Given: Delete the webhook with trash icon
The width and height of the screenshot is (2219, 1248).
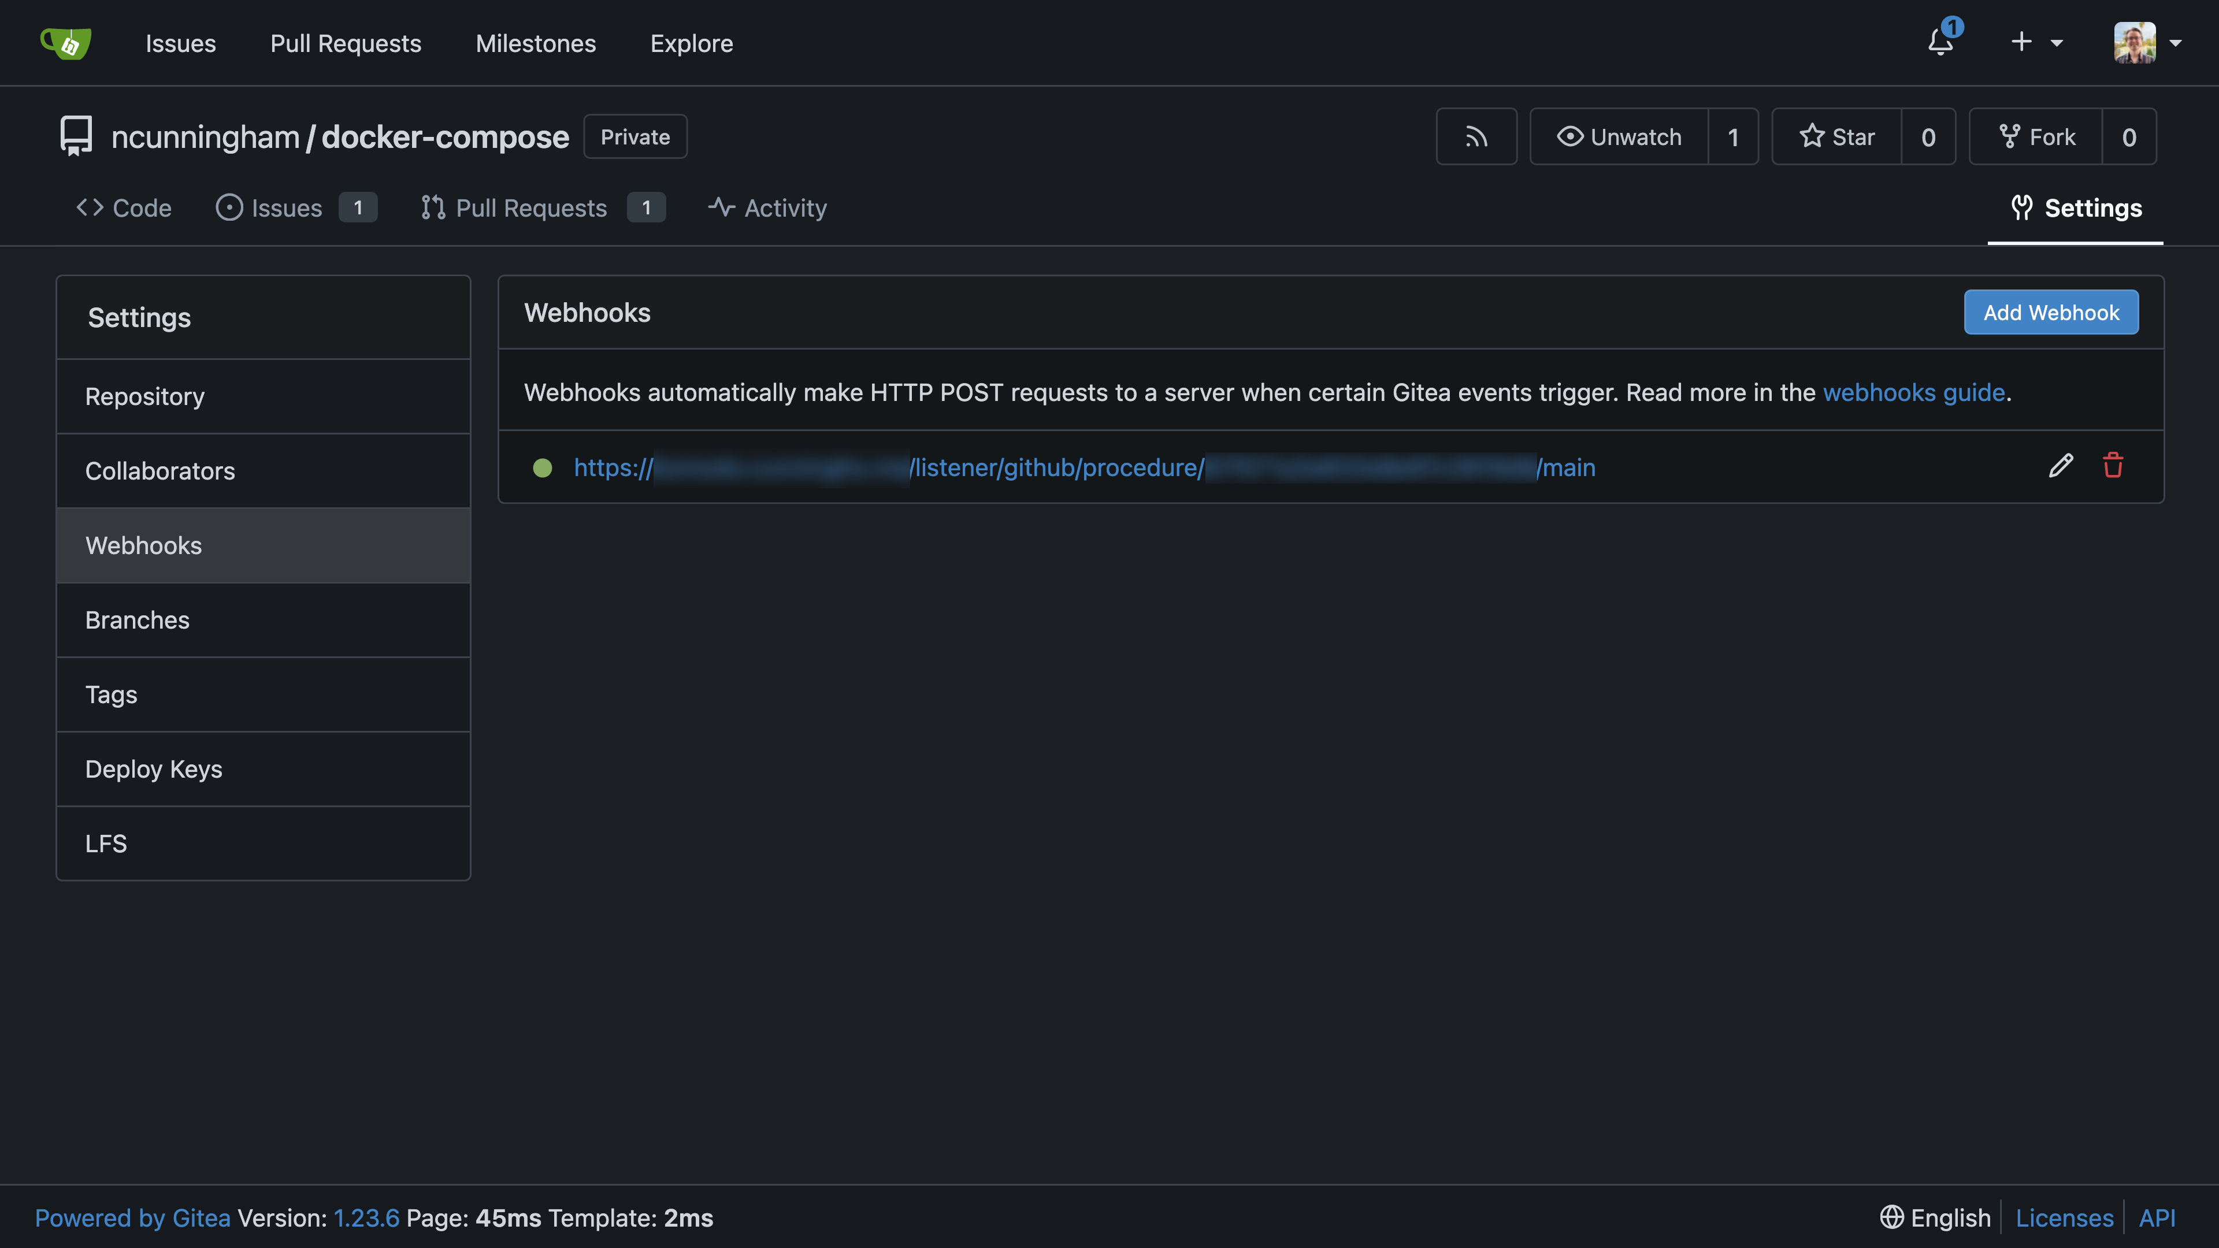Looking at the screenshot, I should click(x=2113, y=466).
